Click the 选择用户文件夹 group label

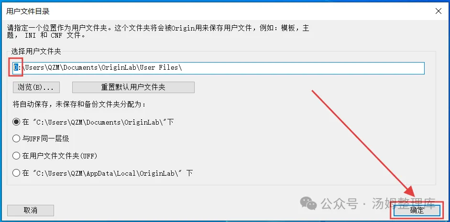point(36,52)
